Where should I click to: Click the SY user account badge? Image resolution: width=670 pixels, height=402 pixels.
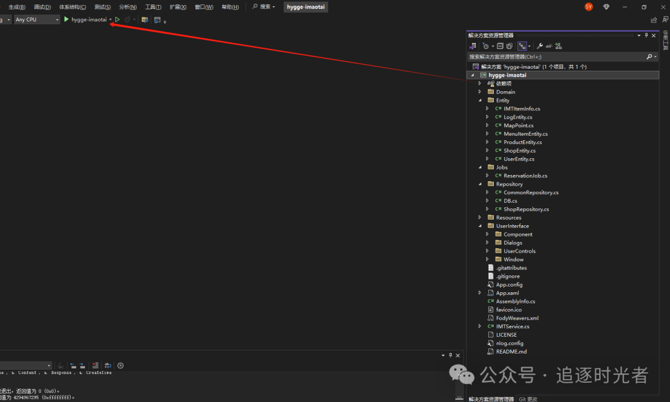coord(588,7)
